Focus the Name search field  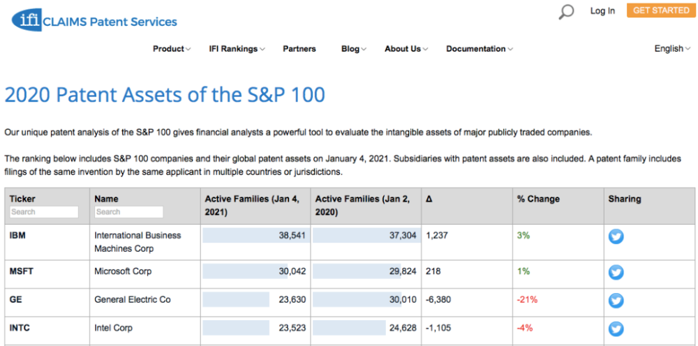tap(128, 212)
